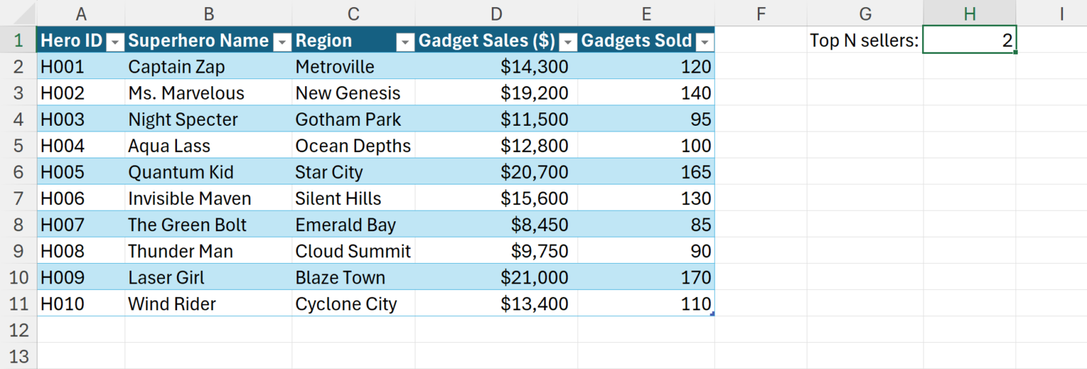Screen dimensions: 1087x369
Task: Click the $21,000 sales cell
Action: [495, 278]
